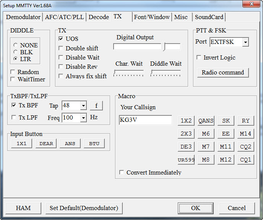Image resolution: width=263 pixels, height=220 pixels.
Task: Click the Your Callsign text field
Action: point(145,120)
